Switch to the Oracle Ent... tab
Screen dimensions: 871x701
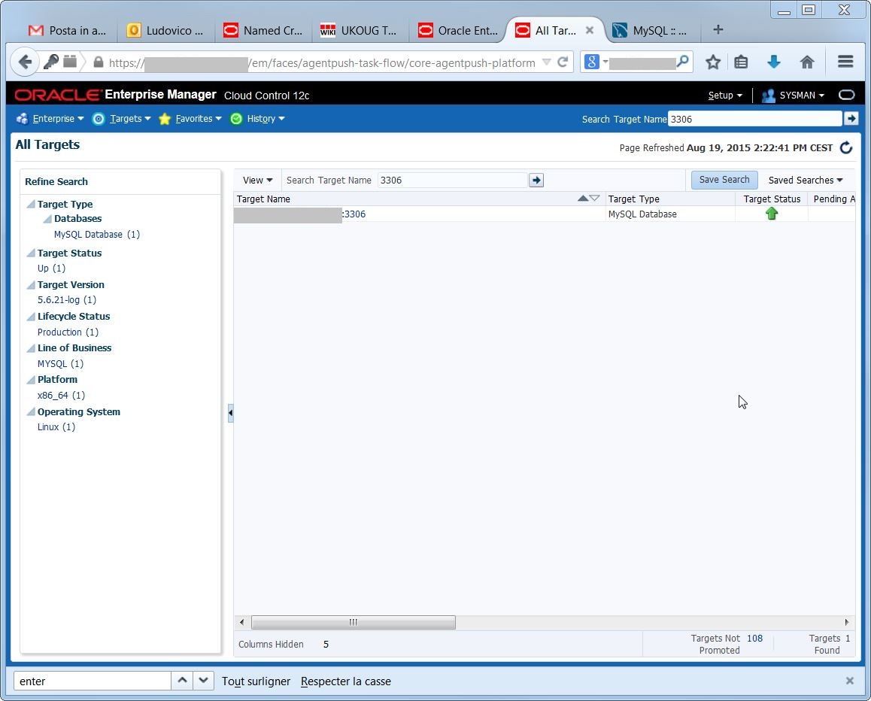point(458,31)
